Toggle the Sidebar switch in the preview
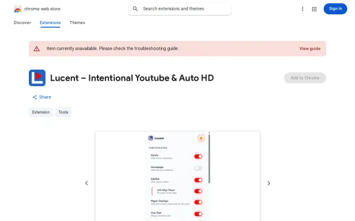The image size is (355, 221). [x=198, y=180]
